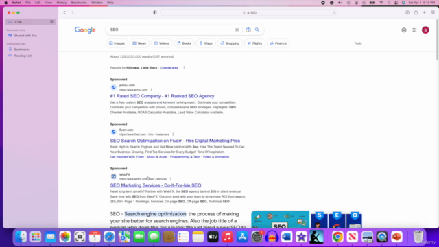Filter results by Videos

coord(162,43)
